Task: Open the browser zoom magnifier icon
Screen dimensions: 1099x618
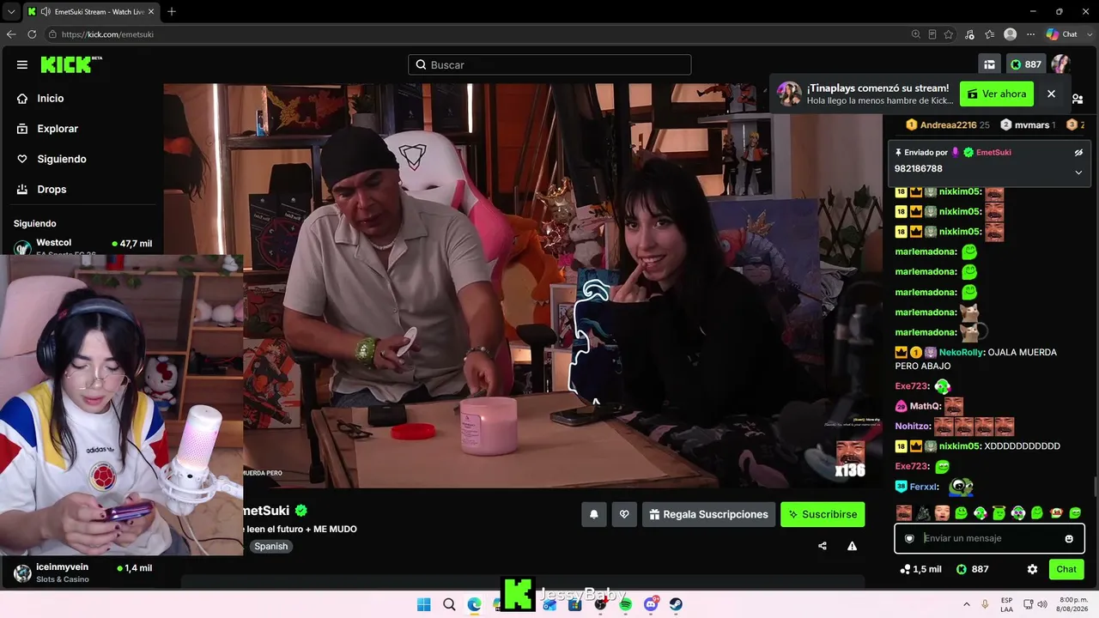Action: 915,34
